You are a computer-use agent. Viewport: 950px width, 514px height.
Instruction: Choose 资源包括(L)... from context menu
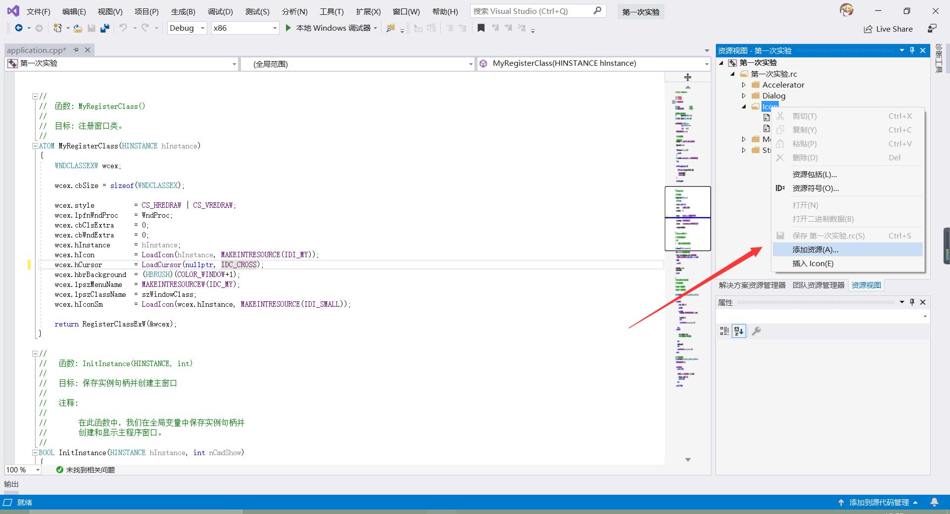tap(848, 174)
